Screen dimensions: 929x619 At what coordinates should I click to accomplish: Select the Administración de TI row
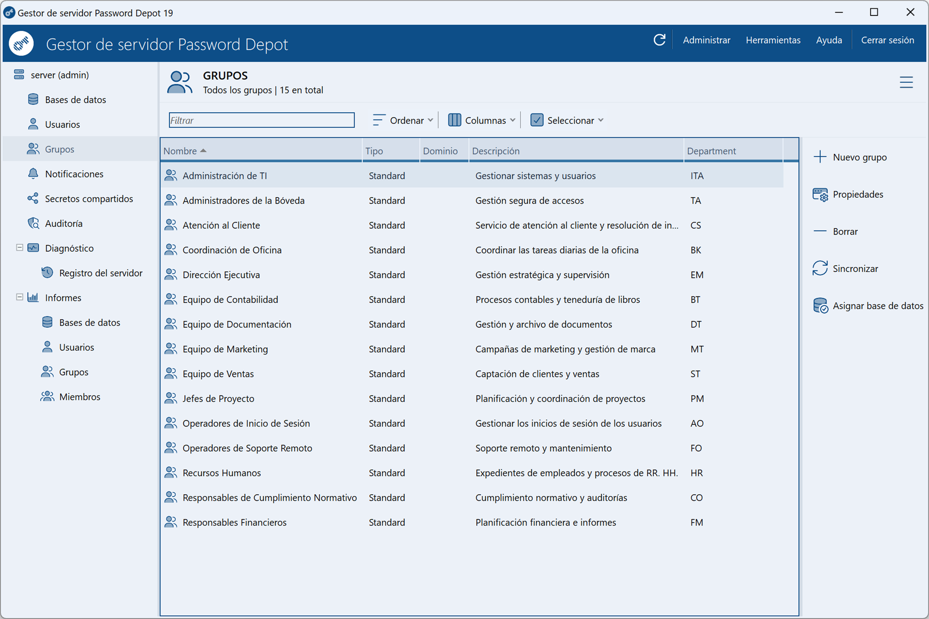(472, 176)
